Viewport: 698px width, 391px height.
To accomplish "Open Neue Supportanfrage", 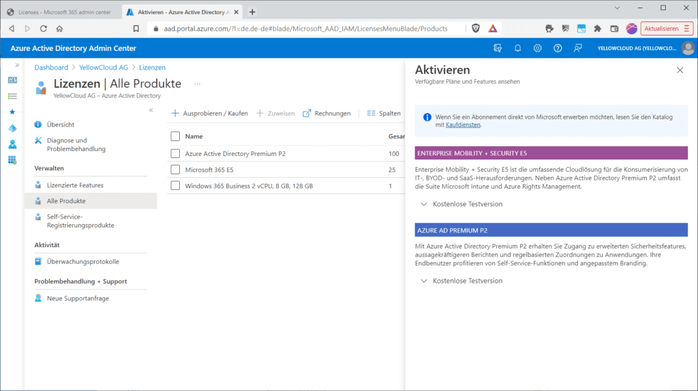I will (78, 298).
